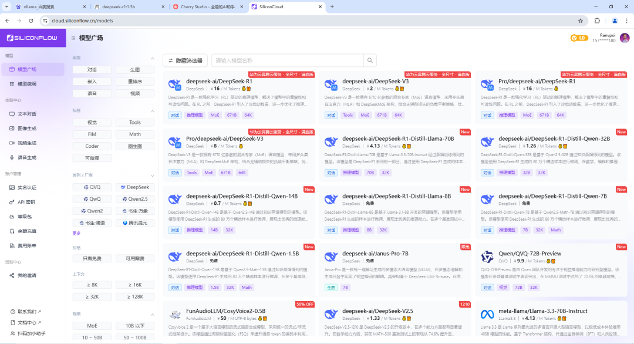This screenshot has width=634, height=344.
Task: Click the DeepSeek-R1-Distill-Qwen-14B model logo
Action: coord(175,199)
